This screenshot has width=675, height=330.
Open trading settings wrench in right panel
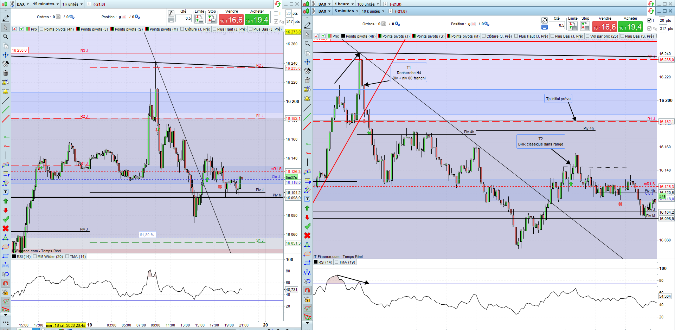tap(544, 20)
